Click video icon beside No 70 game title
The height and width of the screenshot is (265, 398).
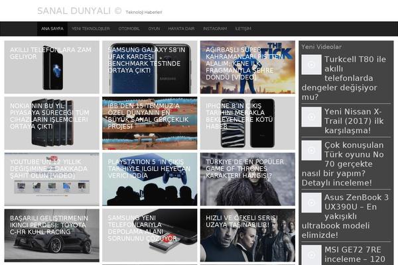coord(312,150)
